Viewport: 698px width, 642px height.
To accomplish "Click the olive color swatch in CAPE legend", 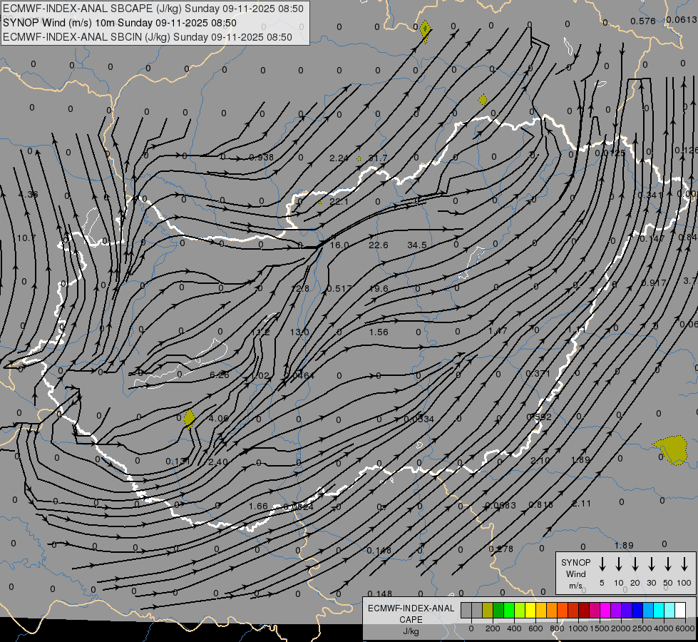I will (x=488, y=611).
